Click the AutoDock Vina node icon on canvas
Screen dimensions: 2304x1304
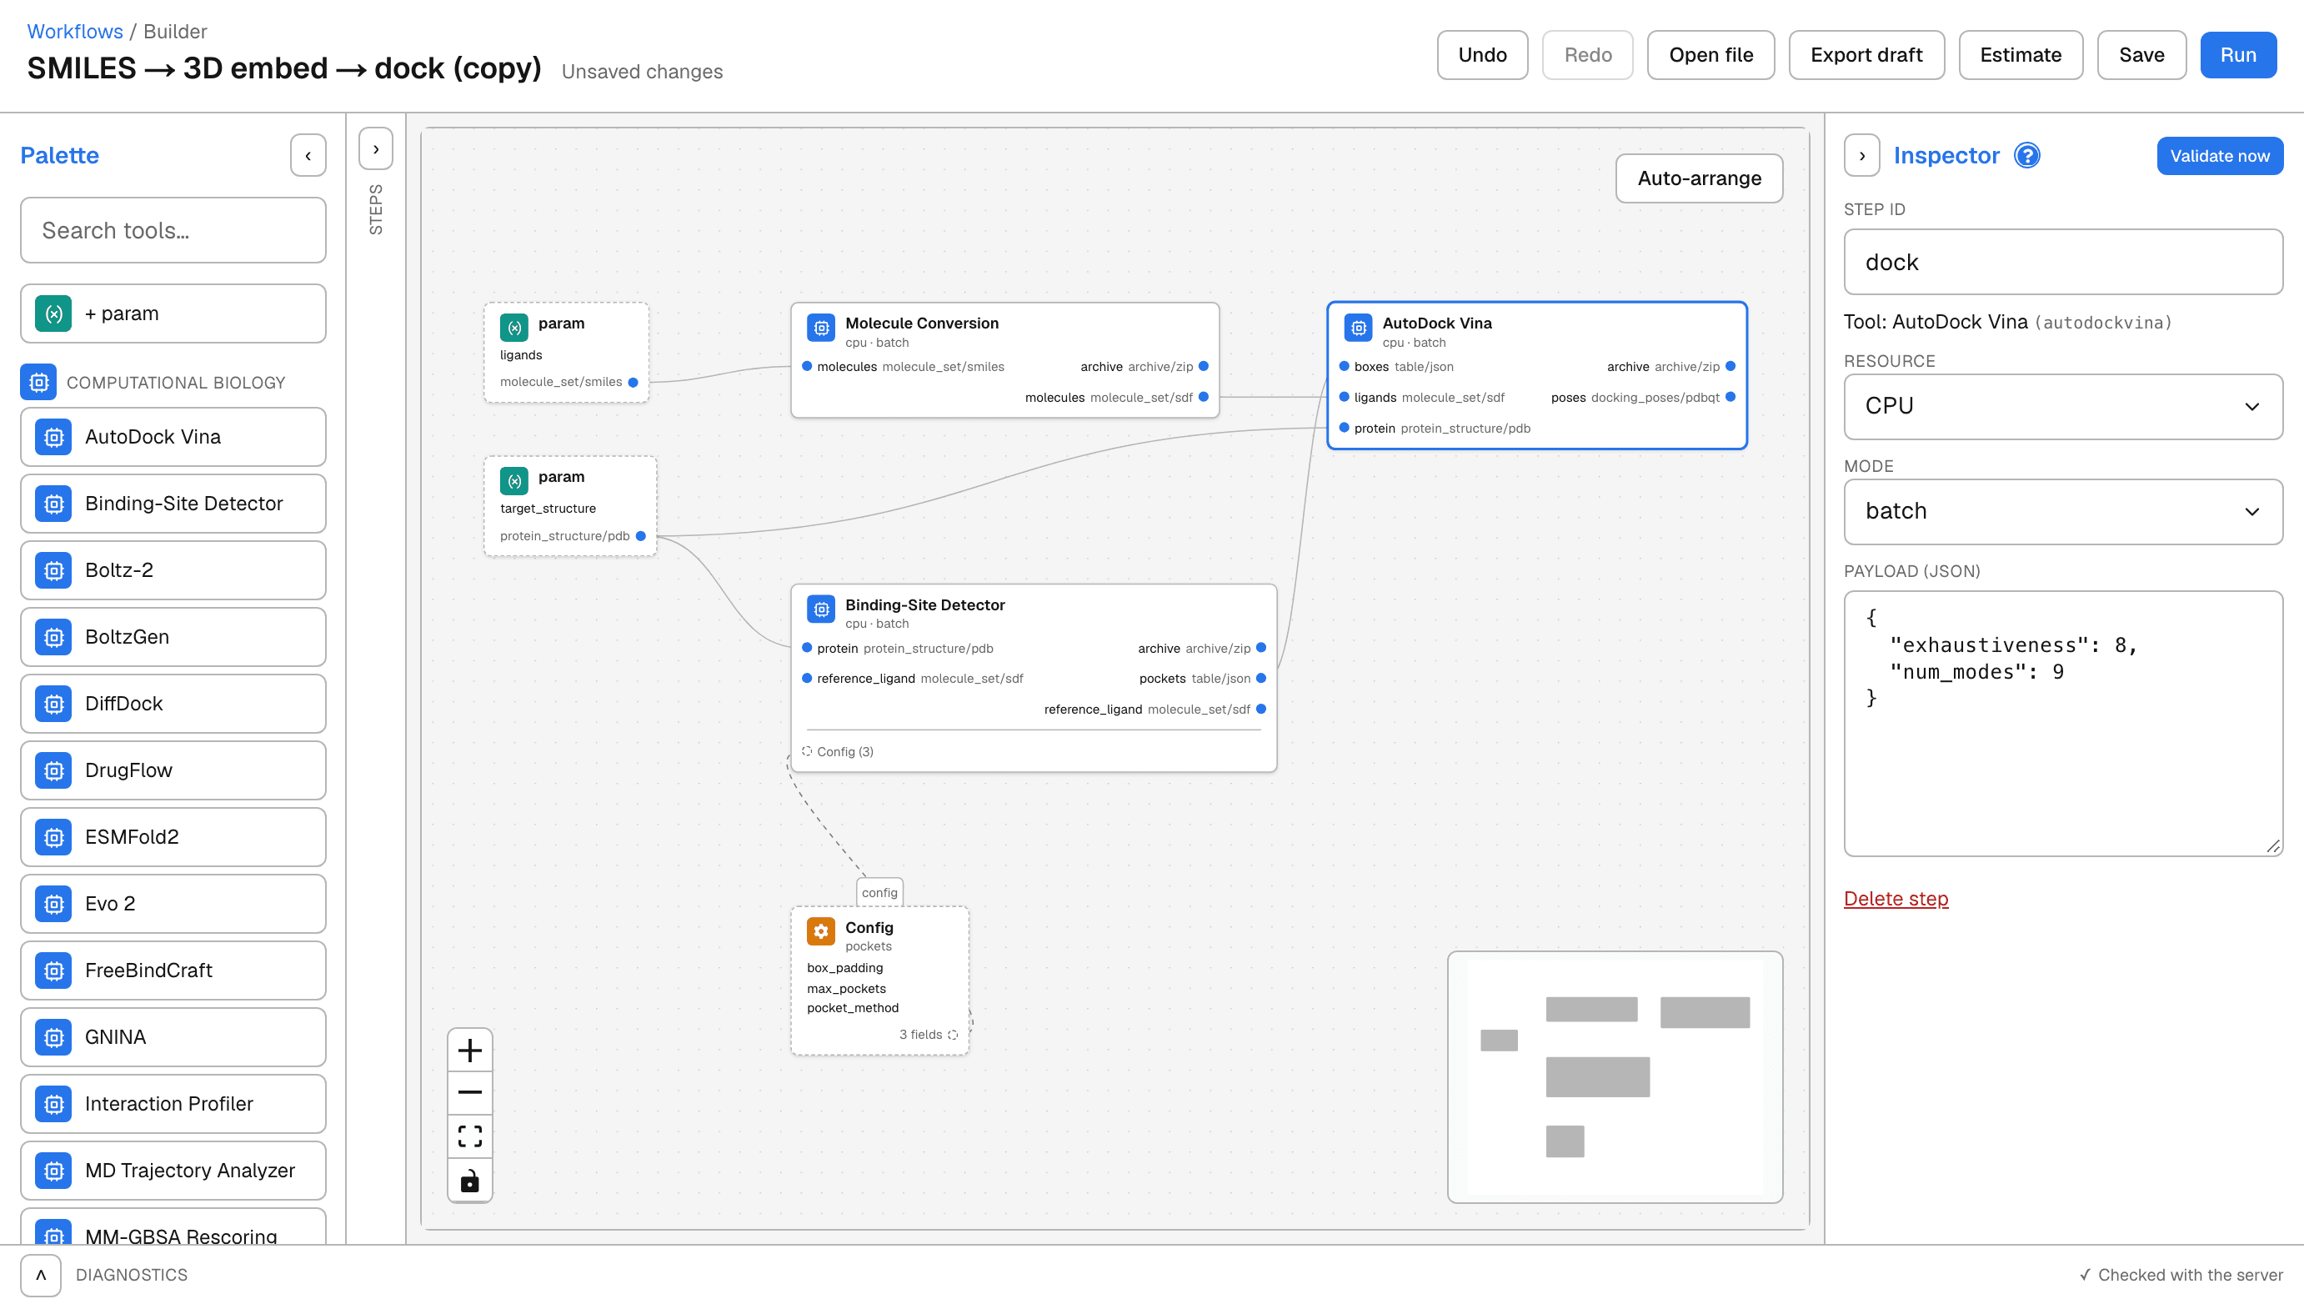1358,327
